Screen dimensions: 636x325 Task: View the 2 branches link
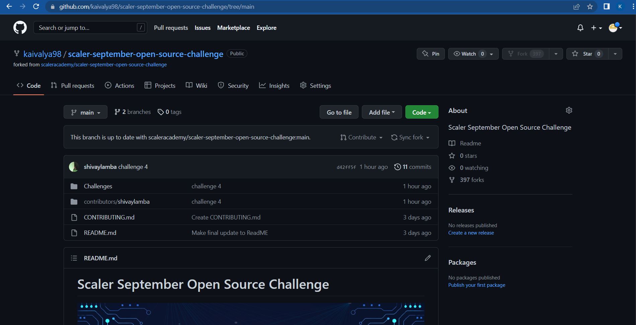click(x=133, y=112)
